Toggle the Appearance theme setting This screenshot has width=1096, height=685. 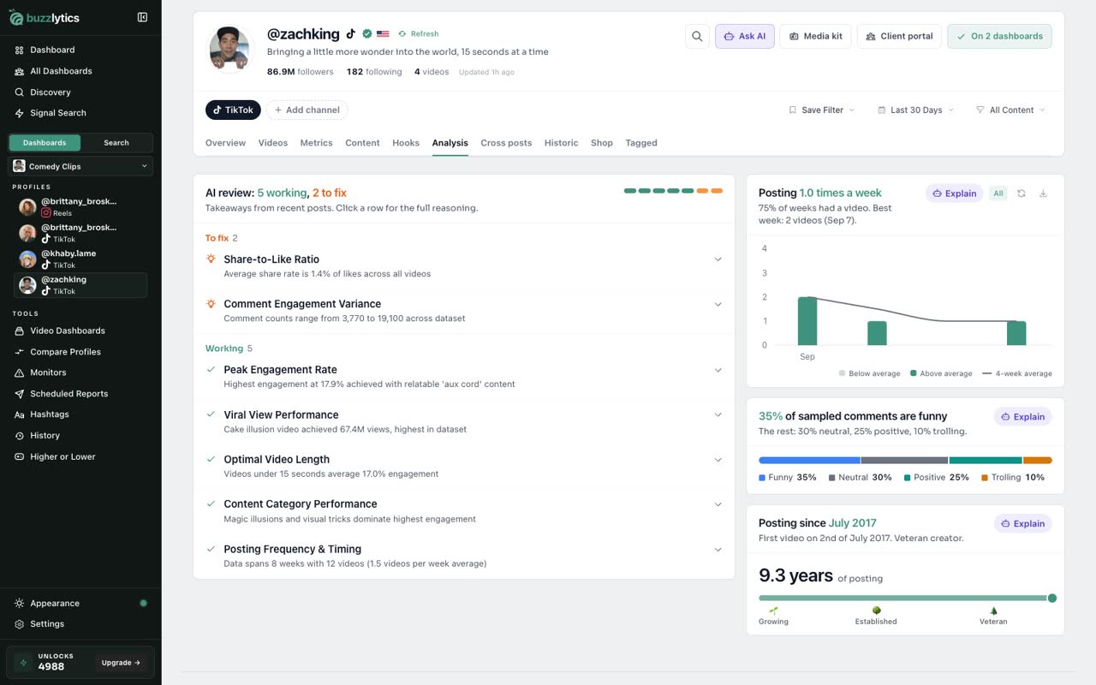pyautogui.click(x=80, y=603)
